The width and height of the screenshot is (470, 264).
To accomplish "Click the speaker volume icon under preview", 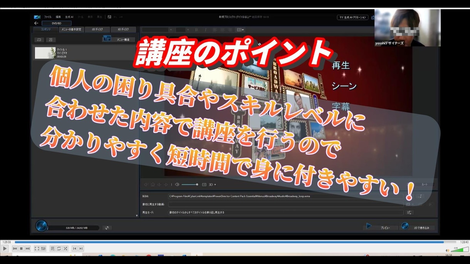I will (x=177, y=185).
